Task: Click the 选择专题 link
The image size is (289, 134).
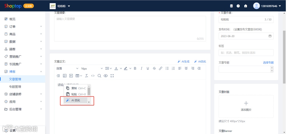Action: [x=268, y=63]
